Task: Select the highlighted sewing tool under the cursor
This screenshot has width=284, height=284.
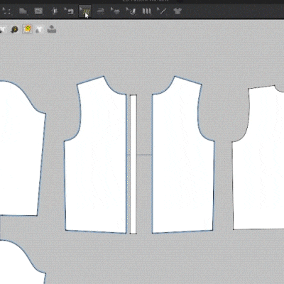Action: tap(84, 11)
